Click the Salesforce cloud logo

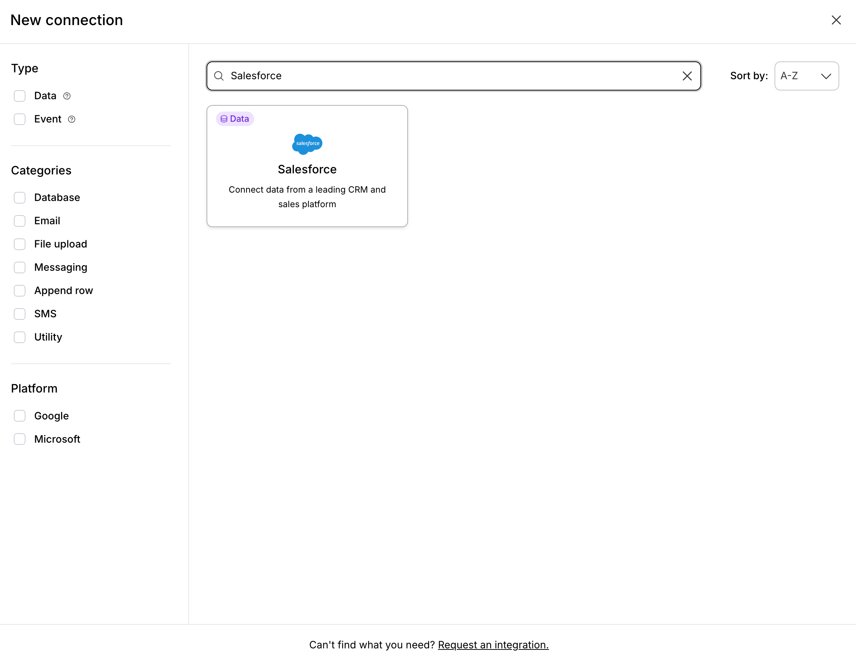307,144
